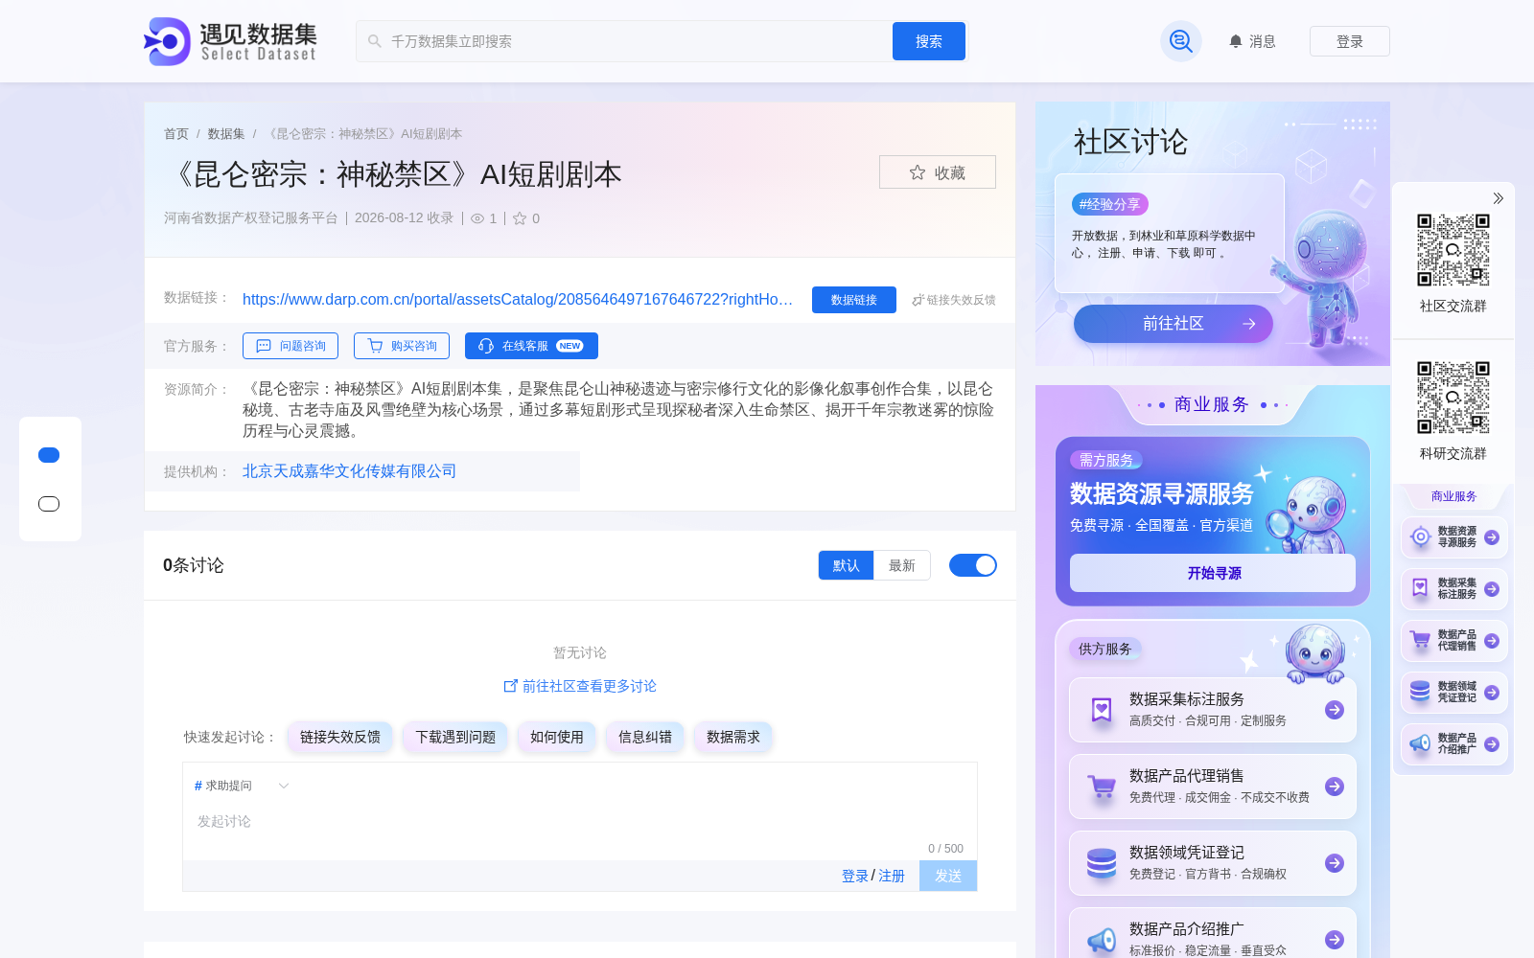
Task: Open sidebar 数据采集标注服务 shortcut
Action: (1454, 589)
